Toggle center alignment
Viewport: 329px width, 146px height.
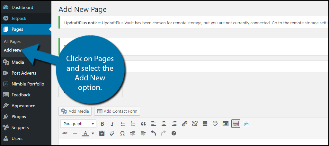click(164, 124)
